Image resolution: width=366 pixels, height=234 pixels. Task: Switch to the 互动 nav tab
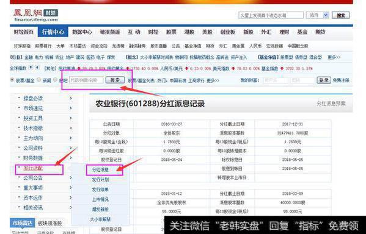[x=134, y=32]
